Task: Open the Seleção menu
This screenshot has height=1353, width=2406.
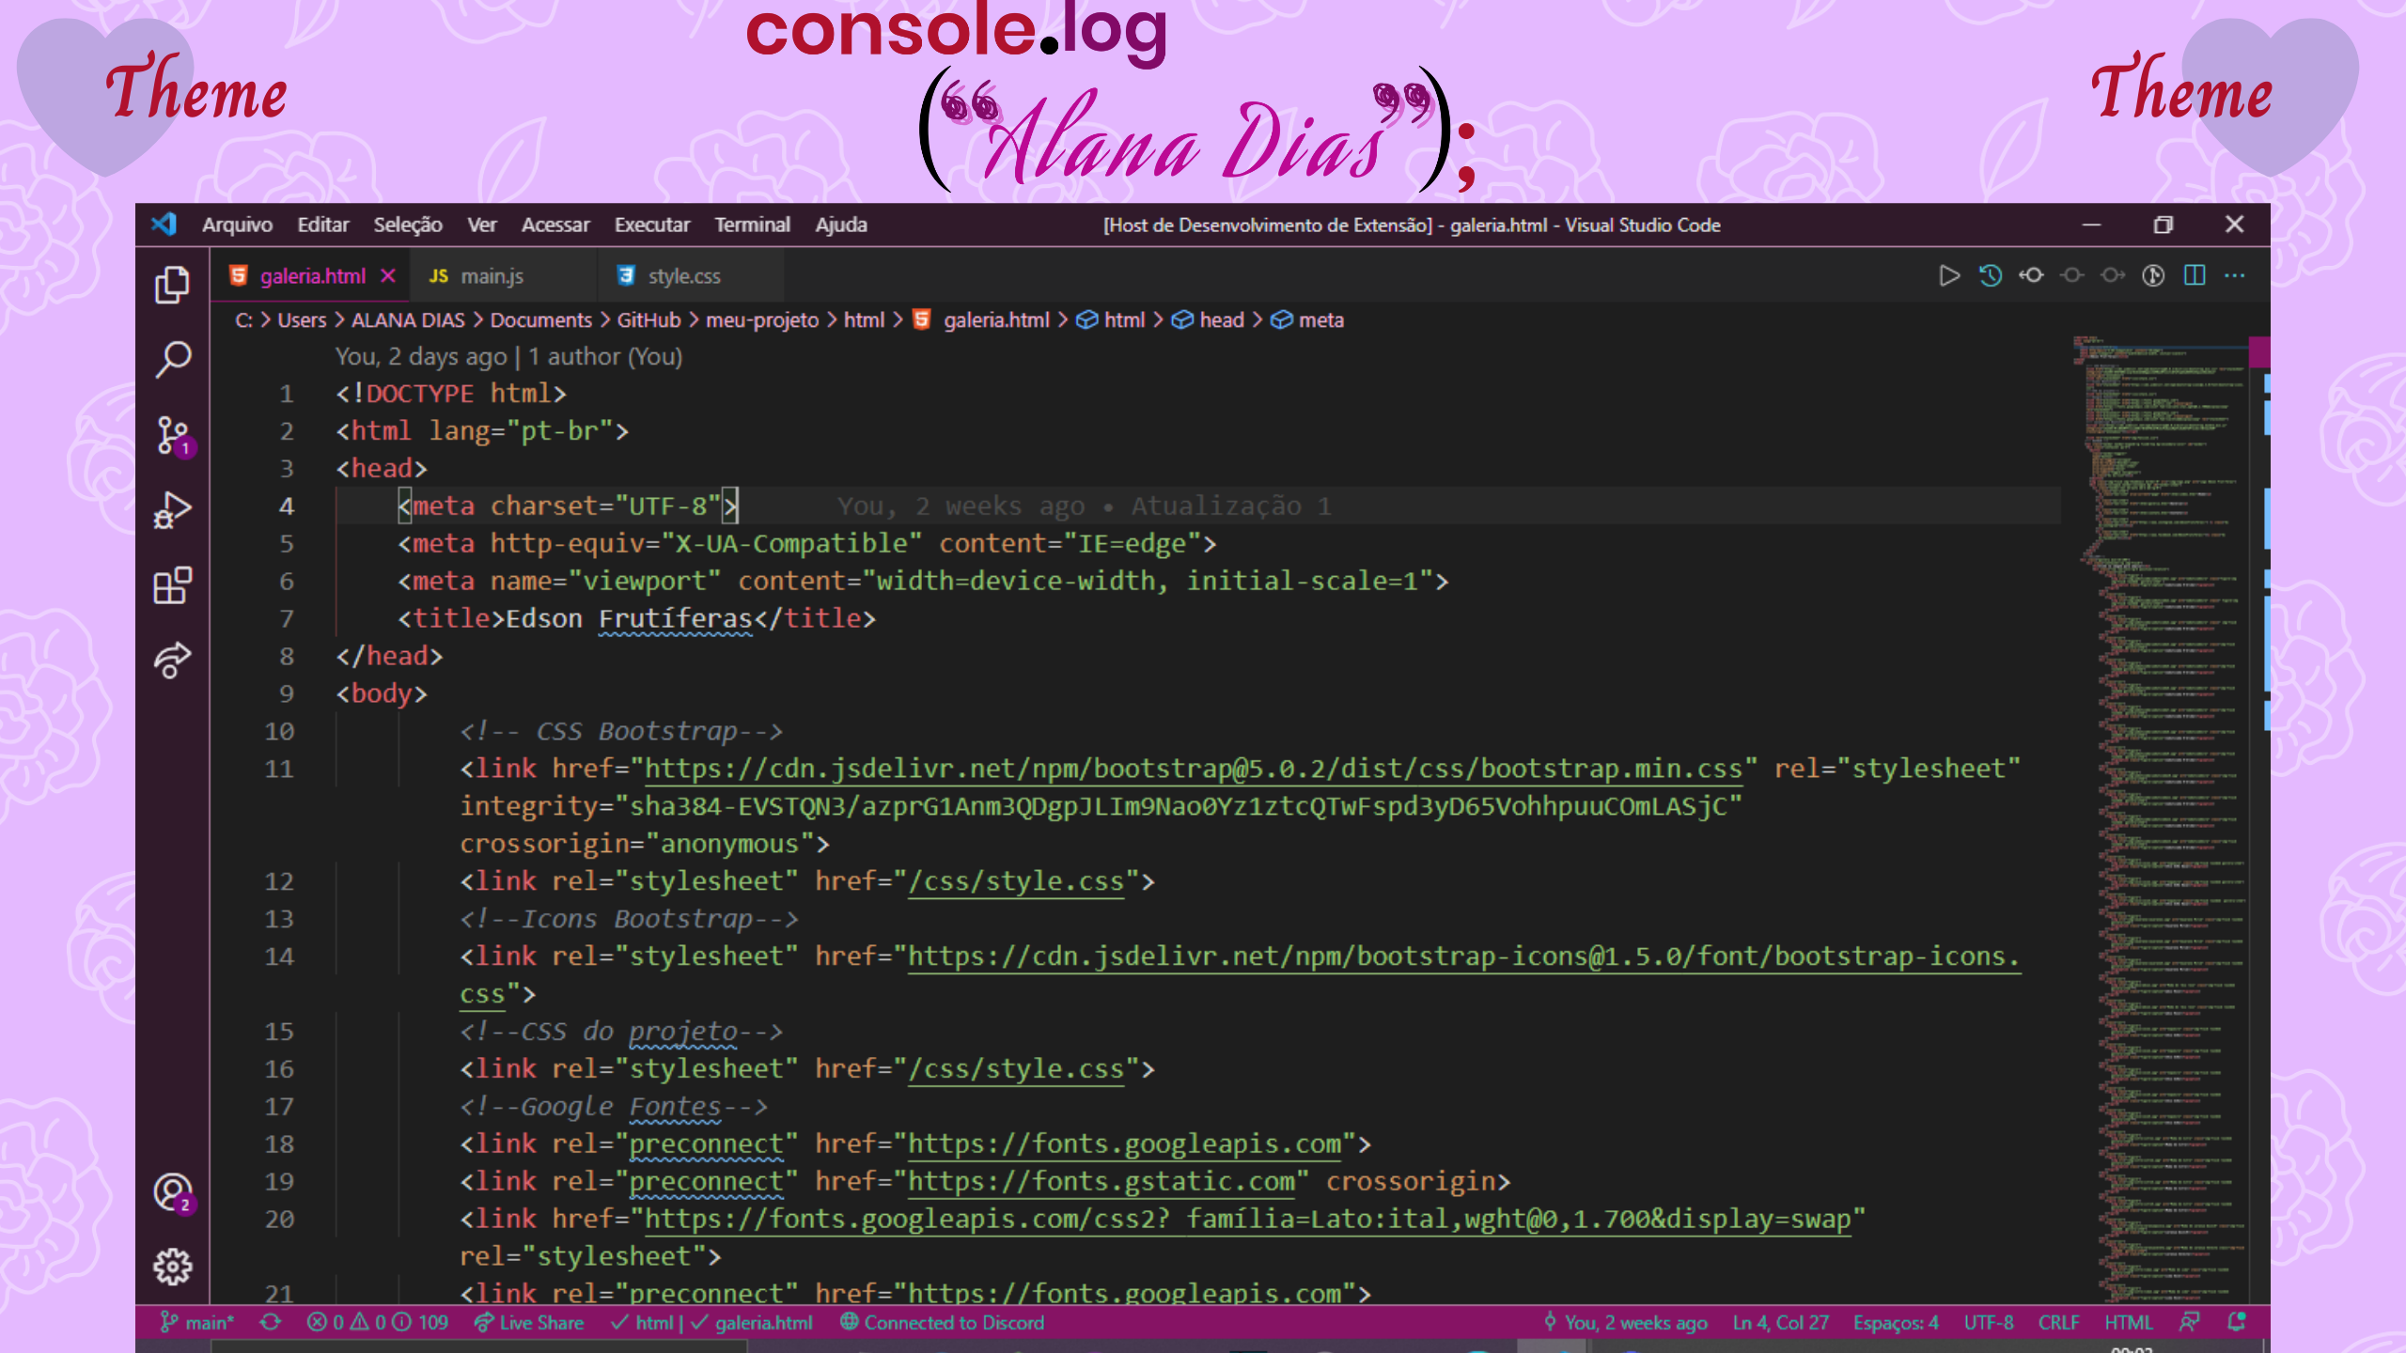Action: pos(408,225)
